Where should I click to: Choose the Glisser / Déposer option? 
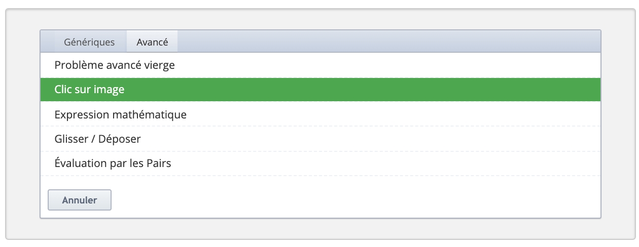[x=97, y=139]
